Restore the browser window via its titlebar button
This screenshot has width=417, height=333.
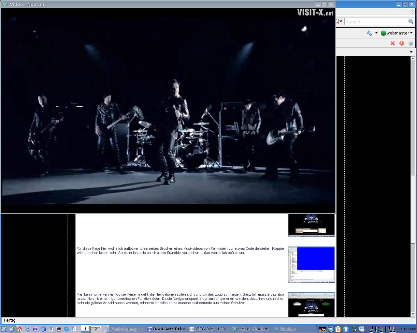[405, 4]
